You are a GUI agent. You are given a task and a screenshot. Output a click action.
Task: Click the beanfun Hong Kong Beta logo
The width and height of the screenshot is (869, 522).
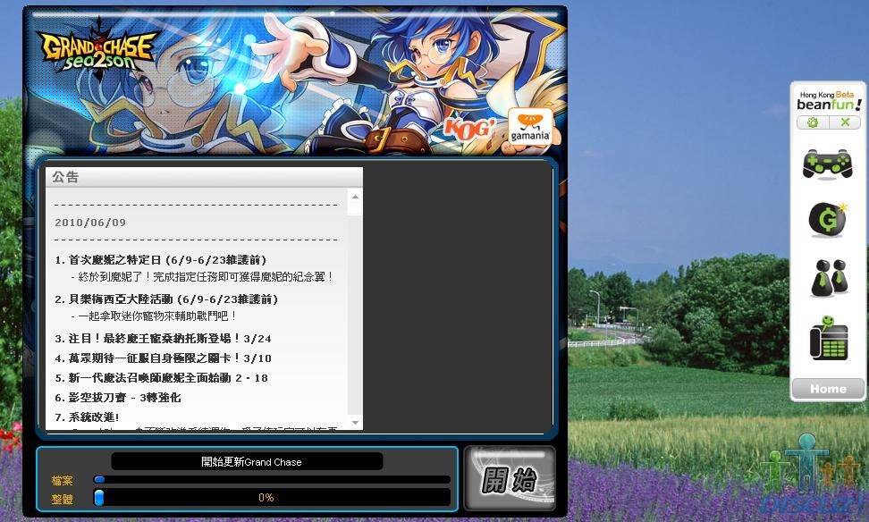coord(829,100)
